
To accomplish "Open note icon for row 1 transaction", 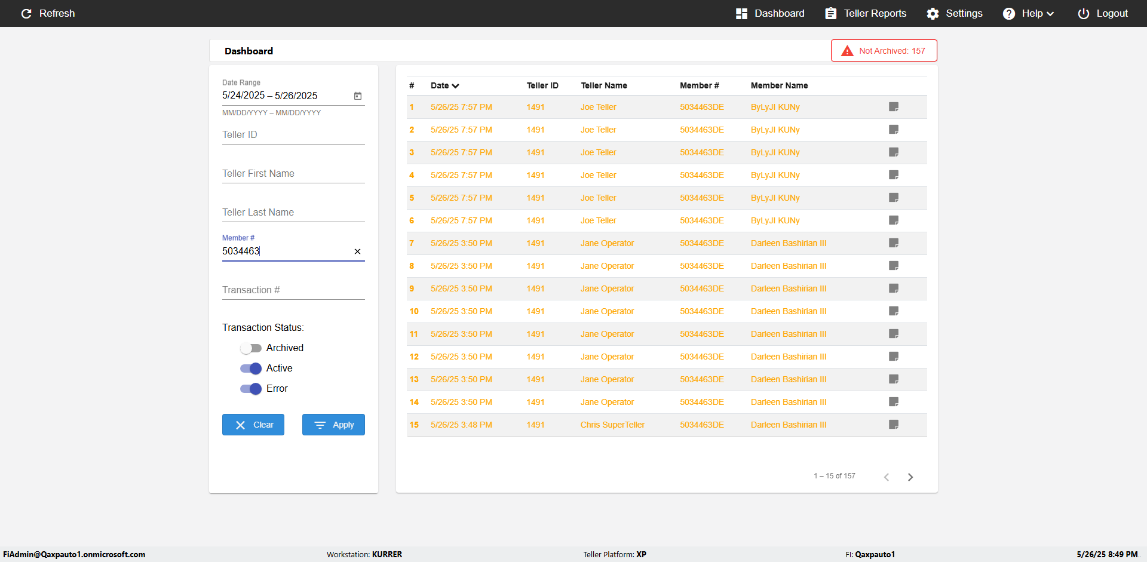I will pos(894,107).
